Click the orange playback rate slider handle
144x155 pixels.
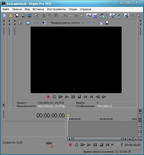52,146
